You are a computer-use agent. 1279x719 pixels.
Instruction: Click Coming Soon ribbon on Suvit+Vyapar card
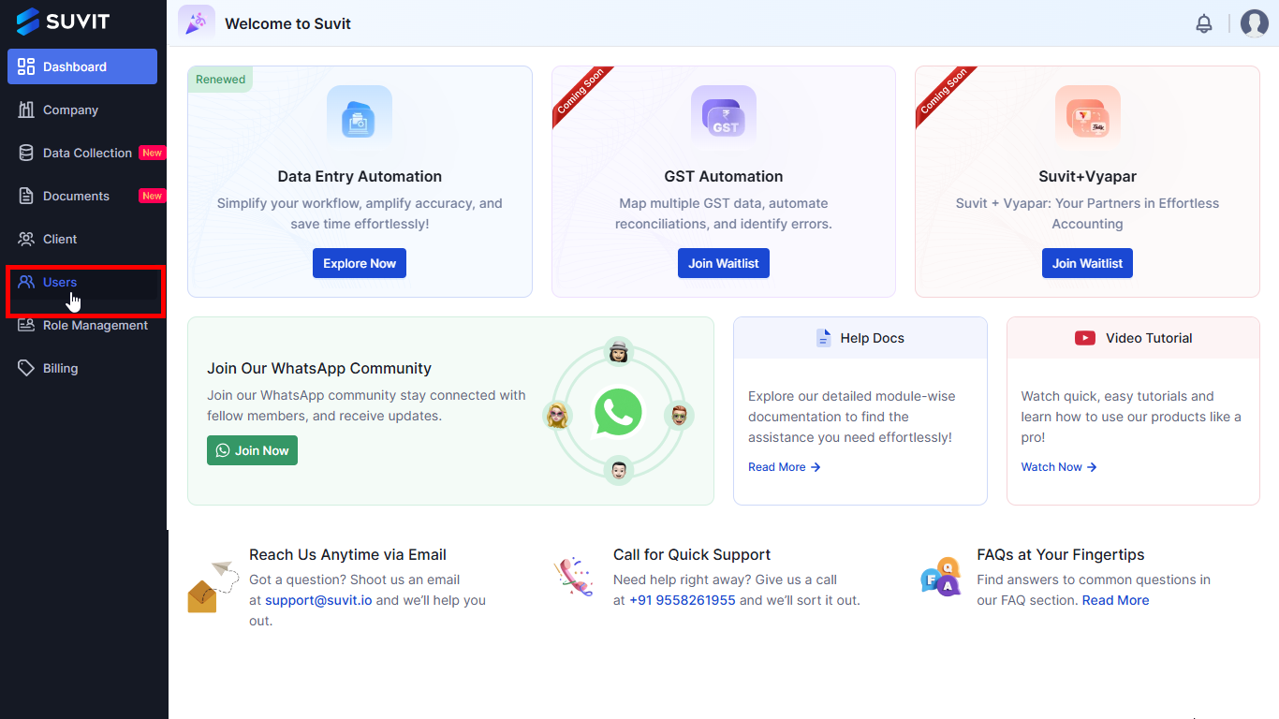(x=944, y=94)
